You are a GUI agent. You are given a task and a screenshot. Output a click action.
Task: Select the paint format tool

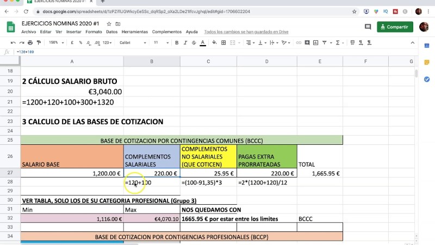pos(39,43)
